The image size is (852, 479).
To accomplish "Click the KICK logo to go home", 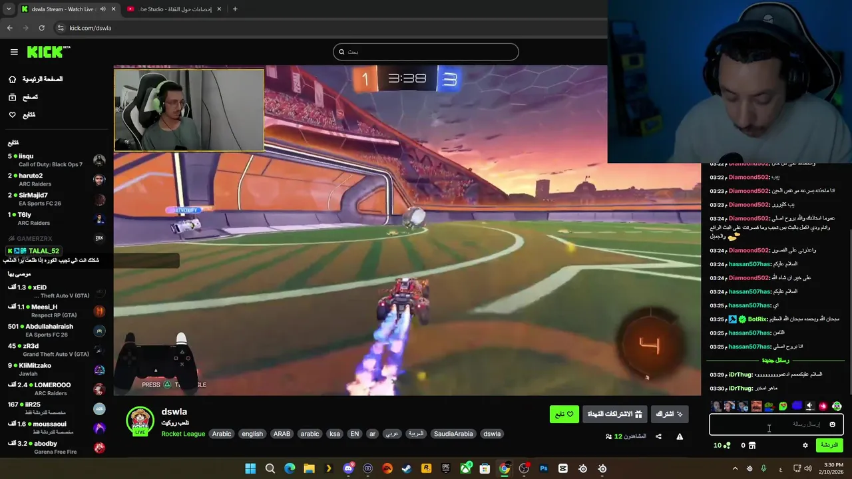I will (x=48, y=52).
